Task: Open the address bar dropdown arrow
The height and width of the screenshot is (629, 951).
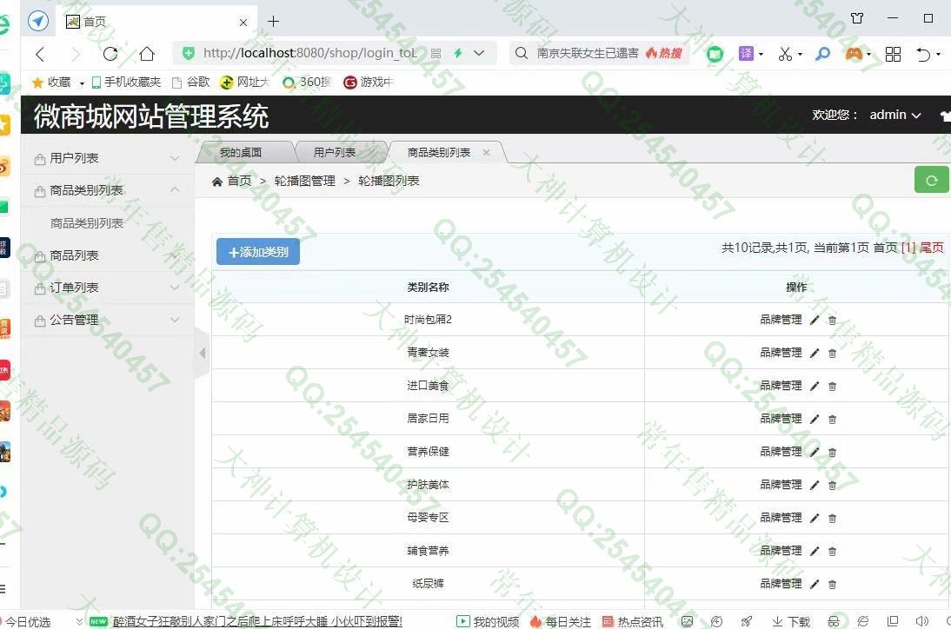Action: pyautogui.click(x=479, y=53)
